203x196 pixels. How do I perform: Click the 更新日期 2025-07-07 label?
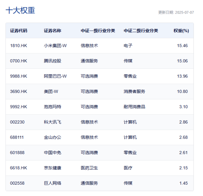pyautogui.click(x=176, y=12)
